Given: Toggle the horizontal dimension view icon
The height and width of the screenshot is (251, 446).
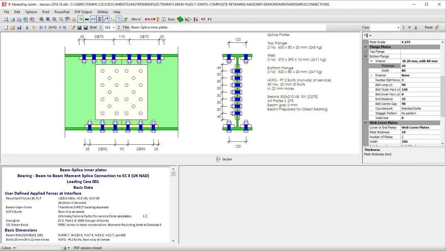Looking at the screenshot, I should pyautogui.click(x=93, y=19).
